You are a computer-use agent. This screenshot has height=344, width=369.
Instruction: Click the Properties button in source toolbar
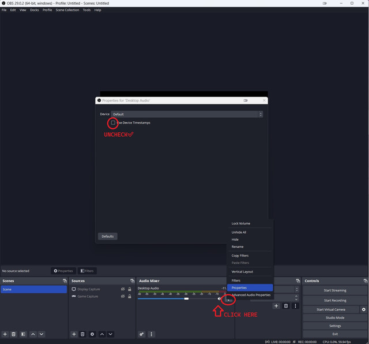(63, 271)
